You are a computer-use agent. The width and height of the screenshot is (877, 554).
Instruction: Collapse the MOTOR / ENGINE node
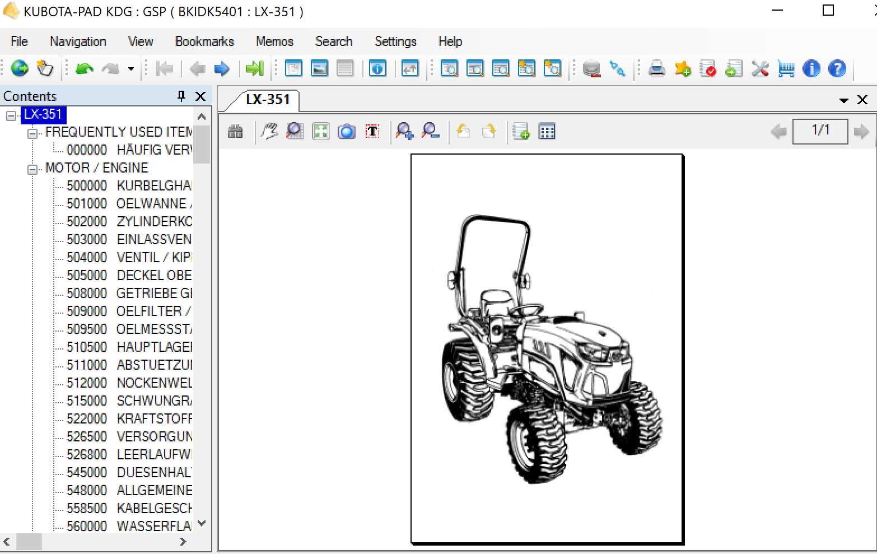pyautogui.click(x=32, y=169)
